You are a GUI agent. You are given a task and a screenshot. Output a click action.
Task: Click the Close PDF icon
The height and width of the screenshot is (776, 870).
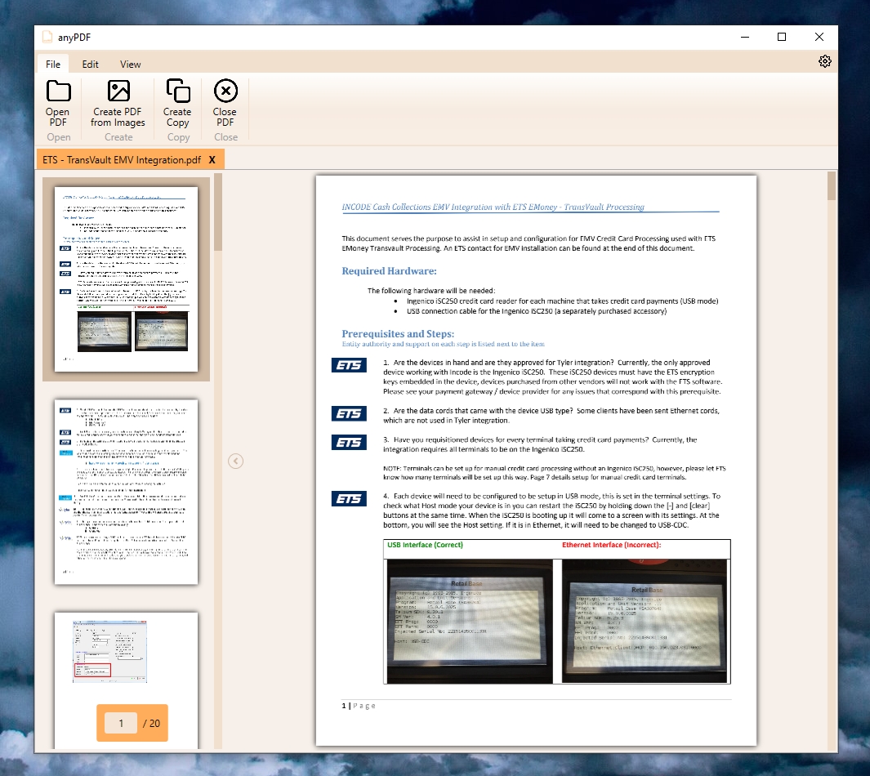tap(225, 91)
